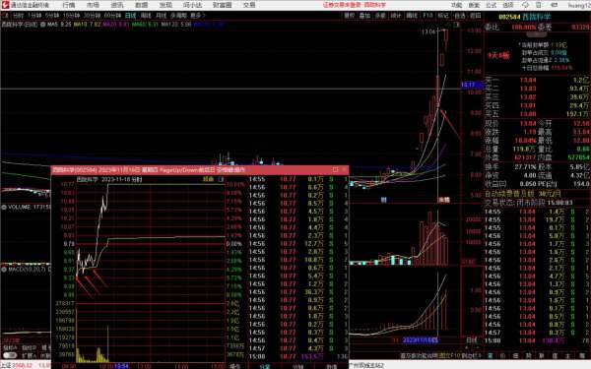
Task: Click the 自选 toolbar button
Action: (x=459, y=16)
